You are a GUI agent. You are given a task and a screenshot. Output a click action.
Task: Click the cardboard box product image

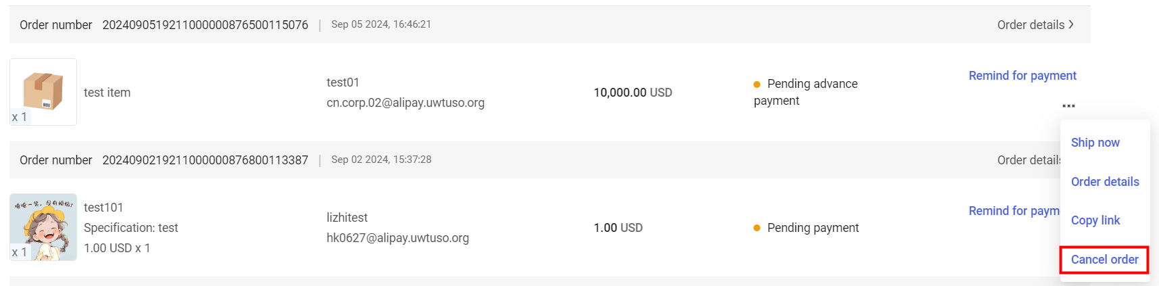[43, 92]
